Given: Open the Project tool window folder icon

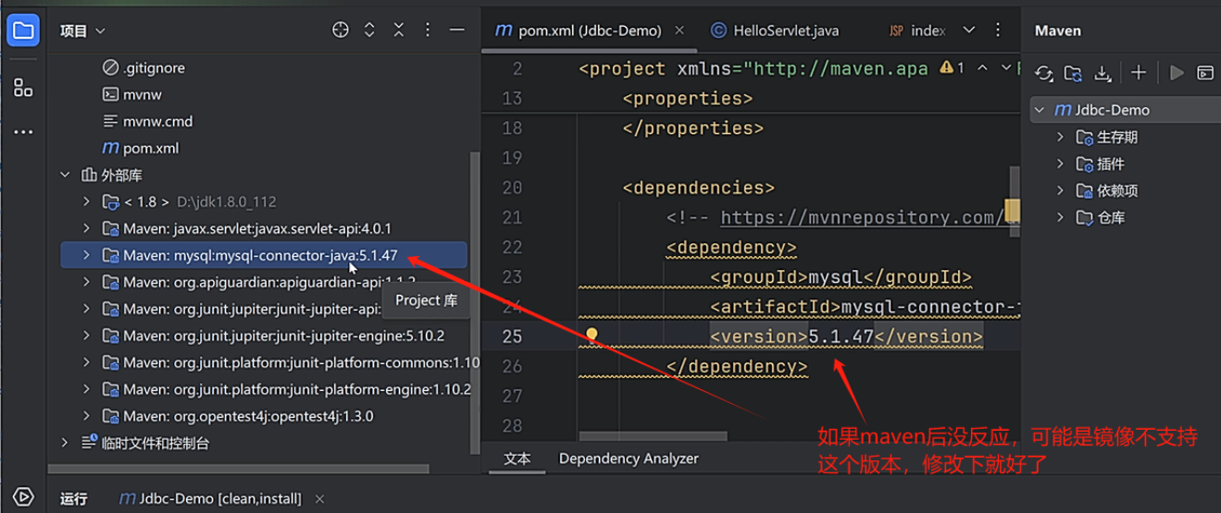Looking at the screenshot, I should 23,31.
